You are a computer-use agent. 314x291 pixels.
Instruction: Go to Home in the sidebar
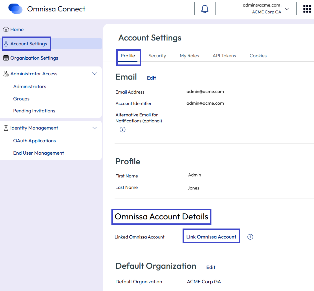tap(17, 29)
